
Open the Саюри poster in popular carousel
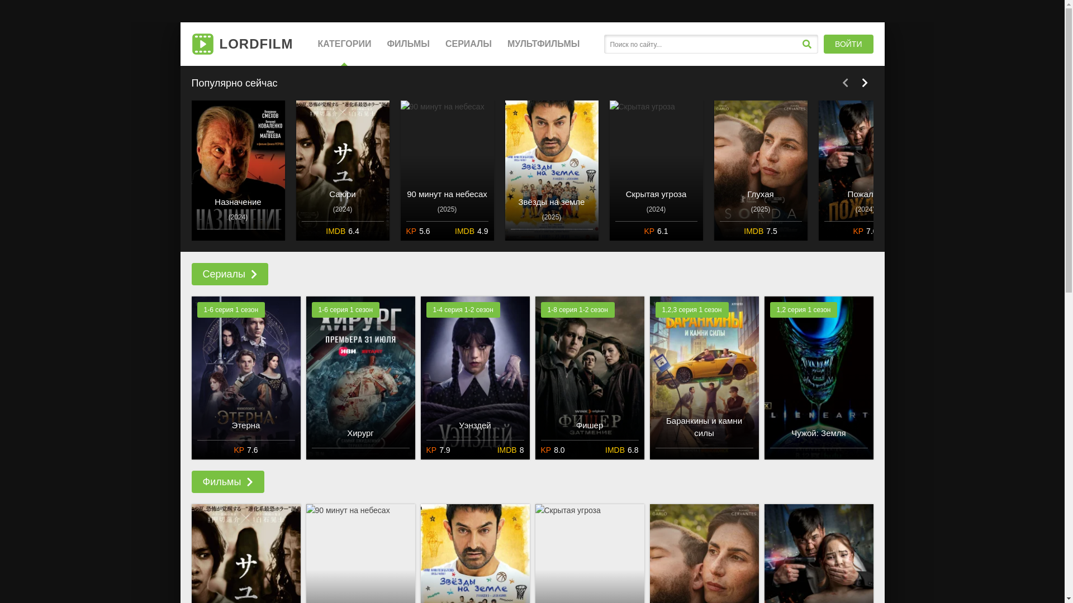[343, 170]
